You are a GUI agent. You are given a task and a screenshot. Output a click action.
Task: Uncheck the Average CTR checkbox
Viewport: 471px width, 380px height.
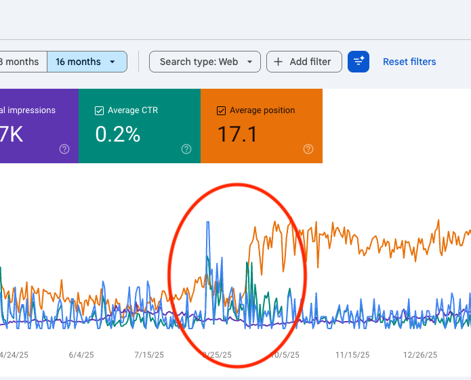pos(99,111)
